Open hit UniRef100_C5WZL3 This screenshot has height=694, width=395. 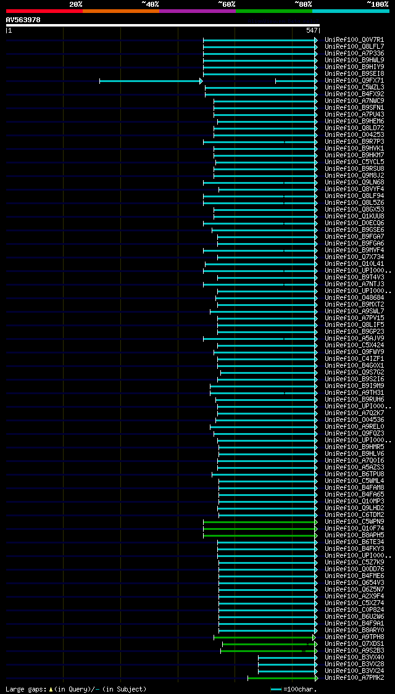354,87
